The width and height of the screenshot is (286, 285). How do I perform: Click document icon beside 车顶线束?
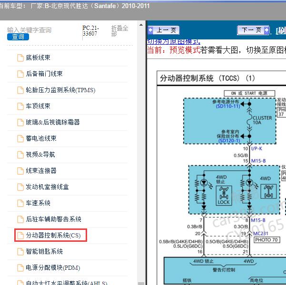tap(20, 106)
